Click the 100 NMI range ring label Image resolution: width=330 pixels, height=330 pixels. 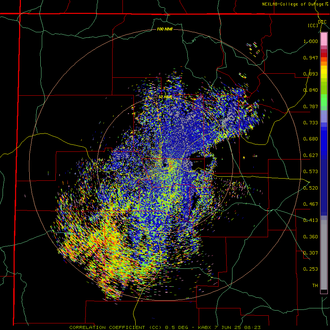165,29
